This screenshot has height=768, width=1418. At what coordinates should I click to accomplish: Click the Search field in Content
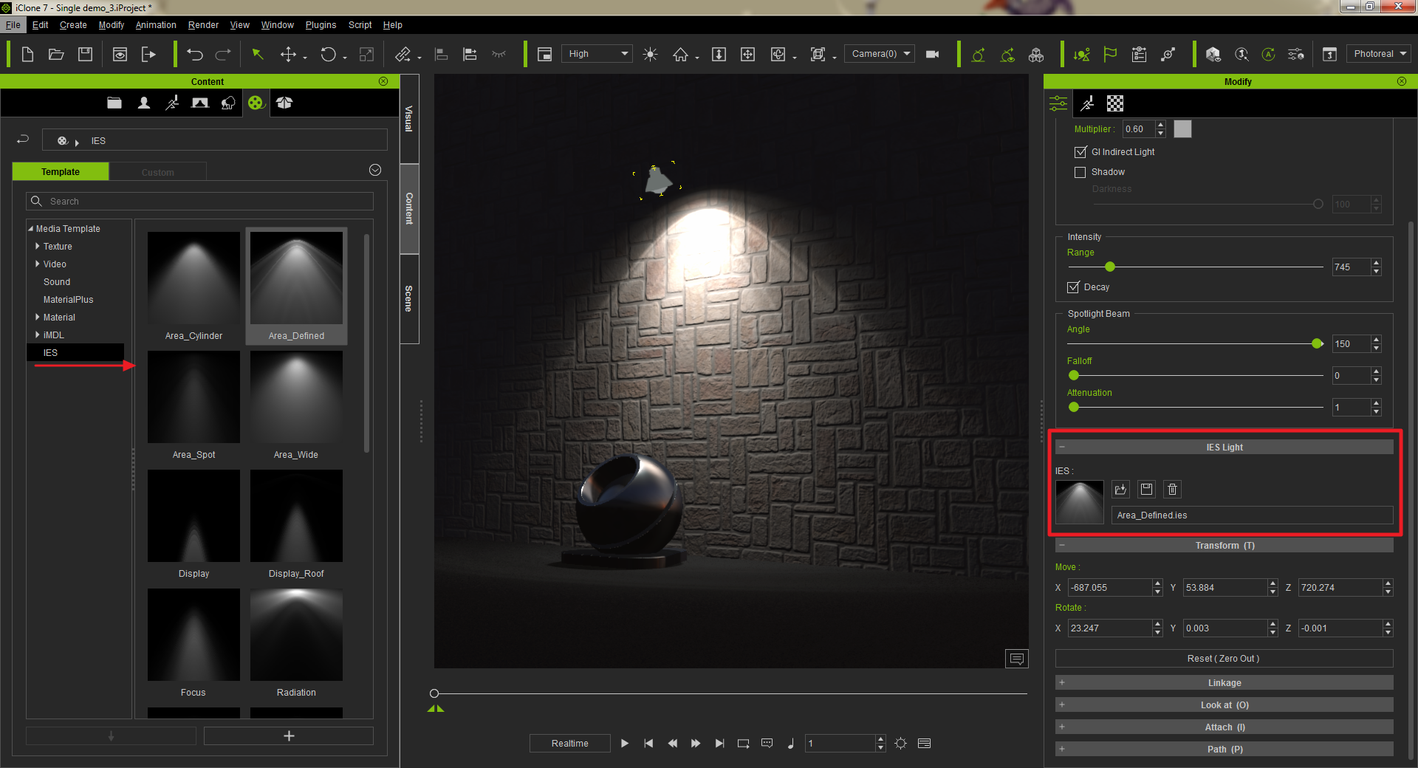[x=200, y=202]
